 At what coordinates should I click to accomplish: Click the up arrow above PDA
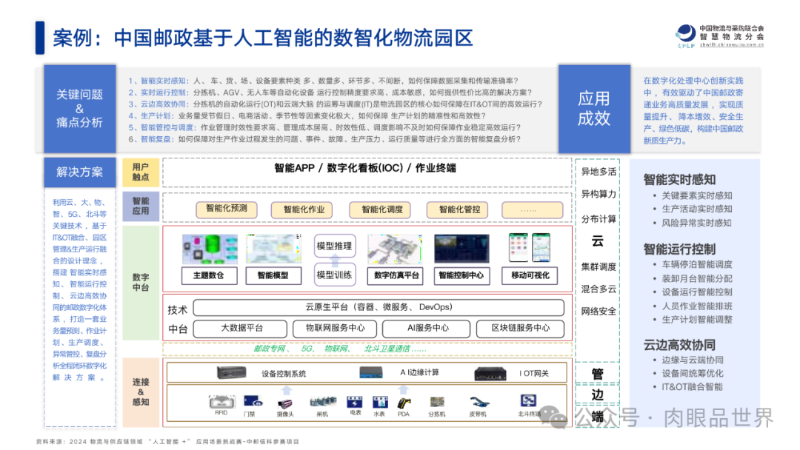[404, 389]
